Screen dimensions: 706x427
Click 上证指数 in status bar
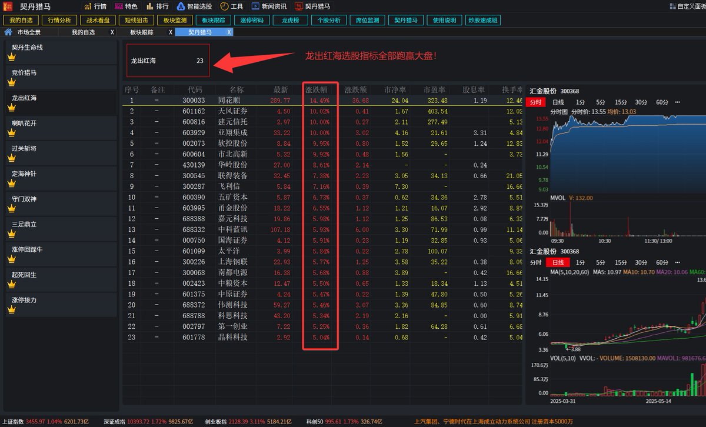coord(12,422)
